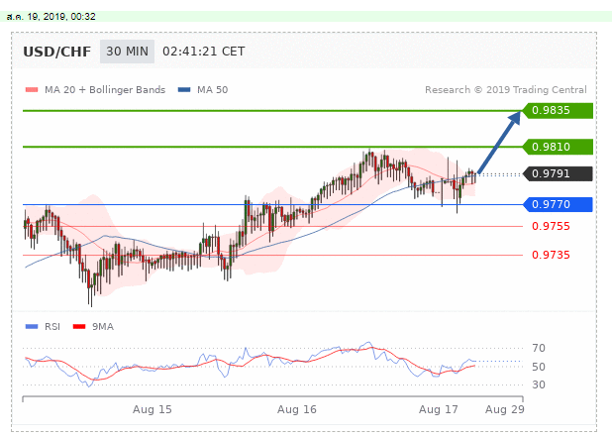Screen dimensions: 612x438
Task: Click the 0.9755 support level label
Action: [551, 226]
